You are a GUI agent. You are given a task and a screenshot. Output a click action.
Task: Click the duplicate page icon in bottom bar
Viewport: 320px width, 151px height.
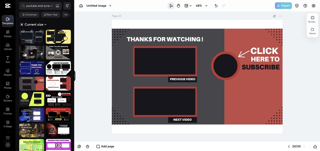(x=79, y=147)
